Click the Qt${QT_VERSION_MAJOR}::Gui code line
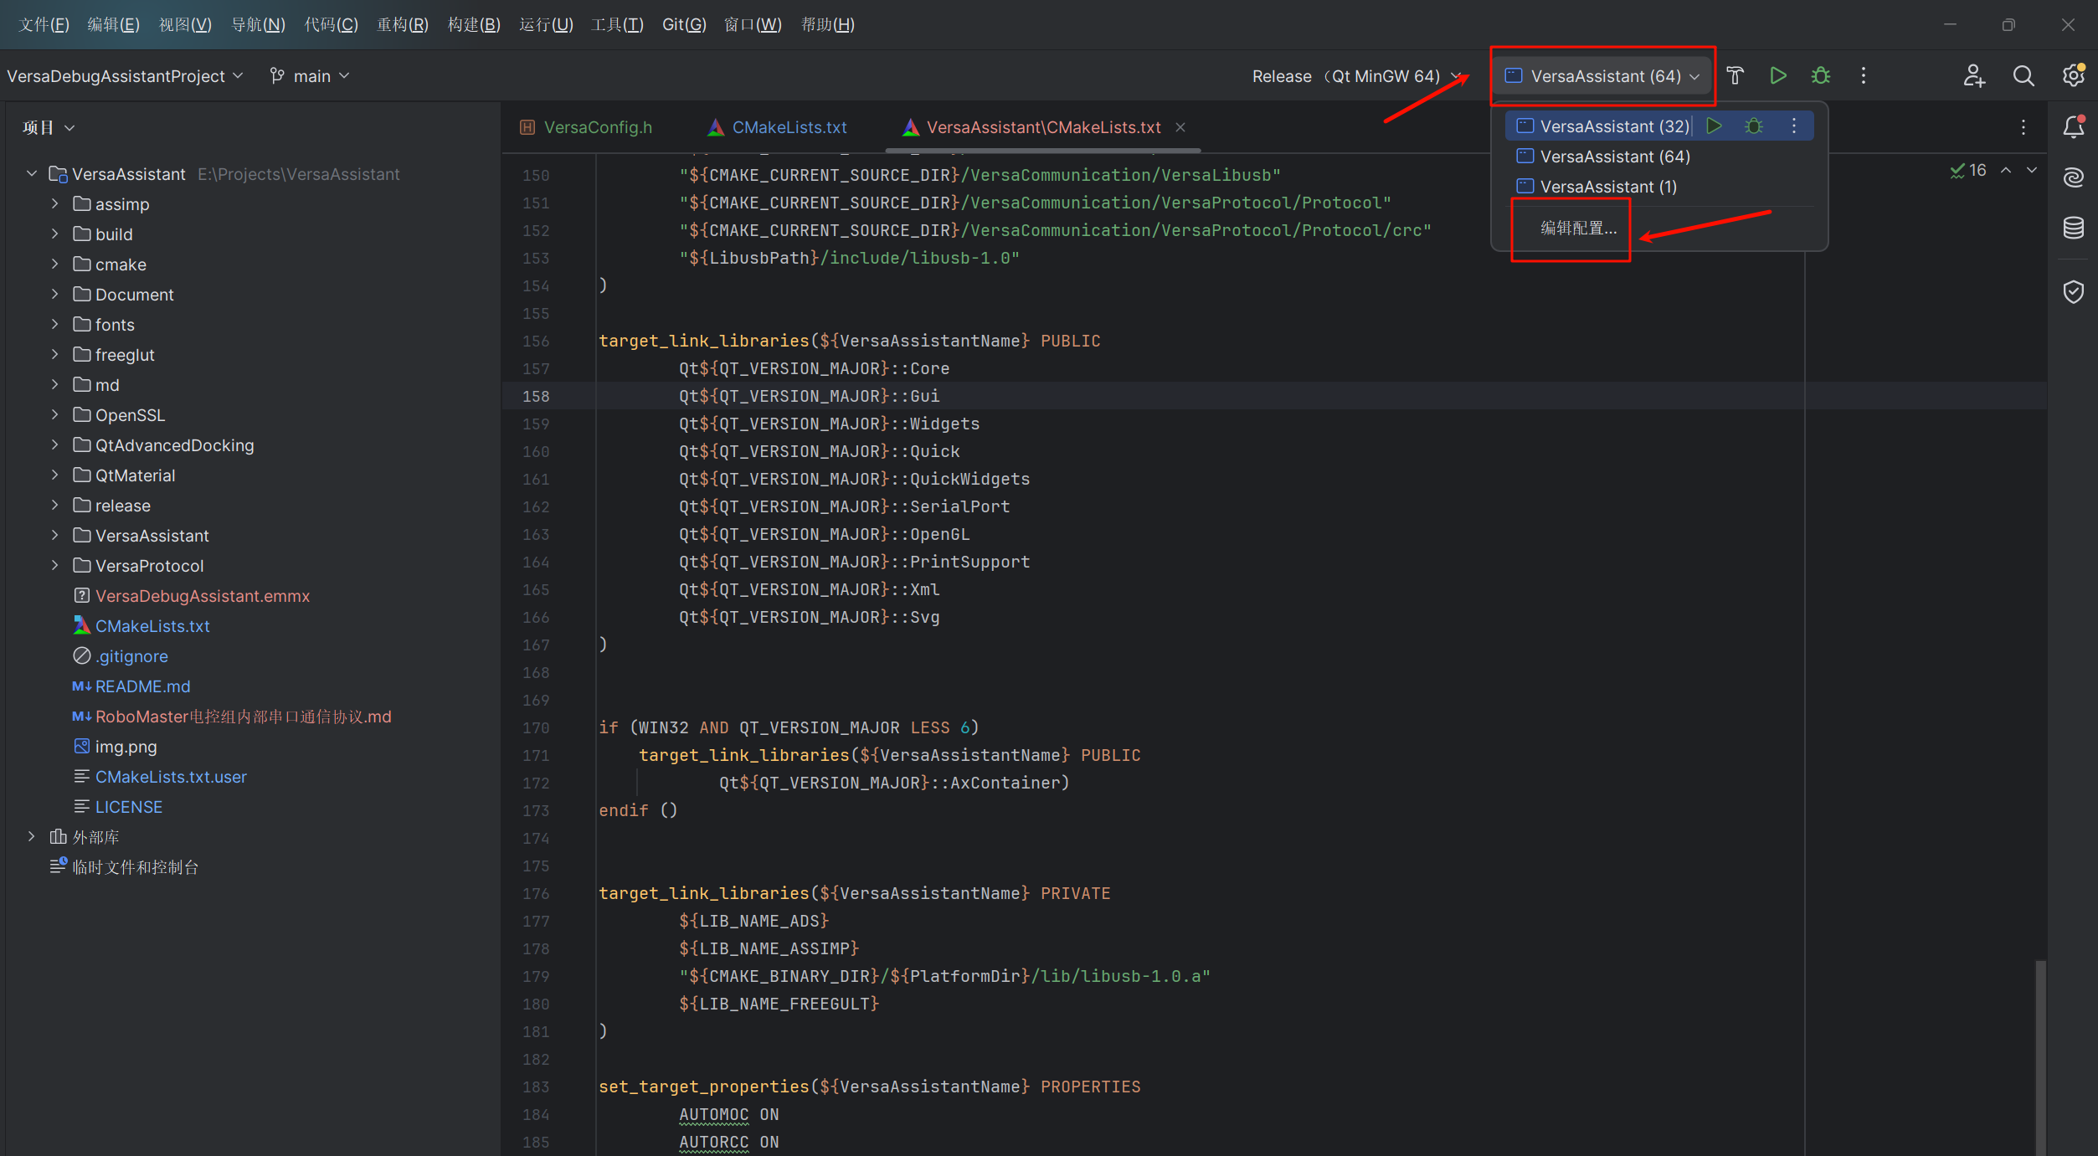Viewport: 2098px width, 1156px height. click(809, 396)
